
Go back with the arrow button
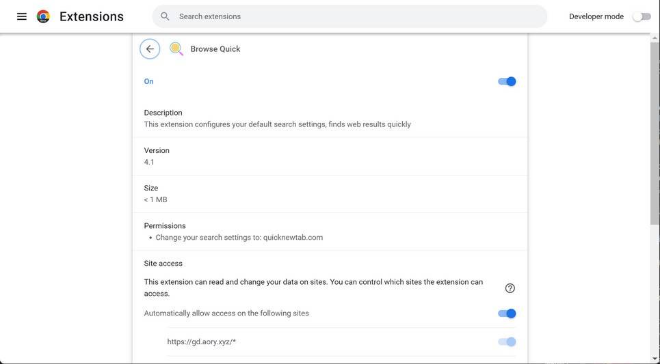[150, 49]
